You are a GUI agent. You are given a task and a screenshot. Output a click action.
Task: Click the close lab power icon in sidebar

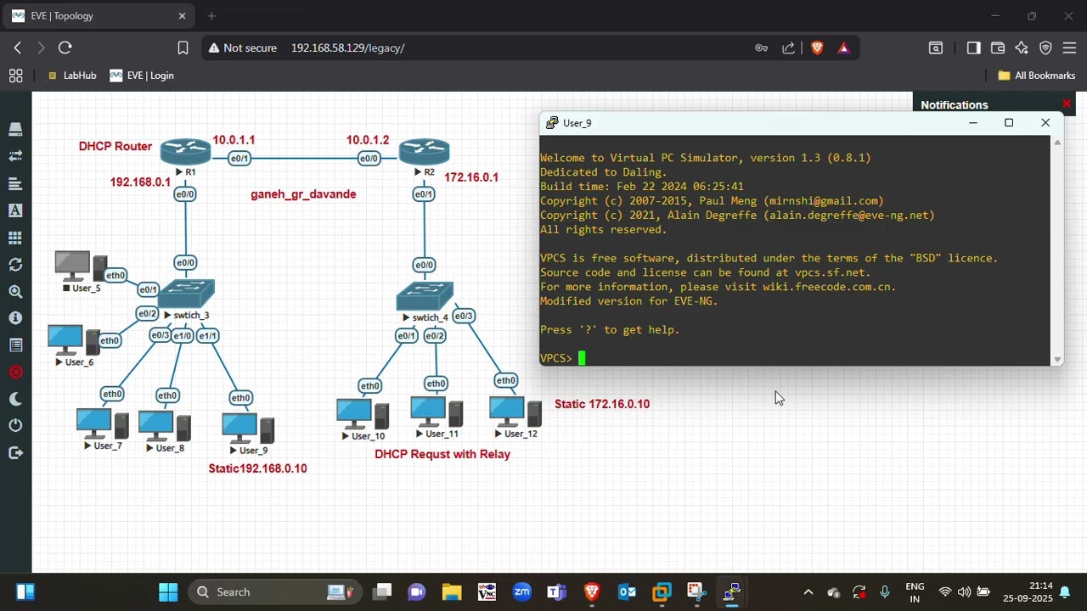tap(15, 425)
